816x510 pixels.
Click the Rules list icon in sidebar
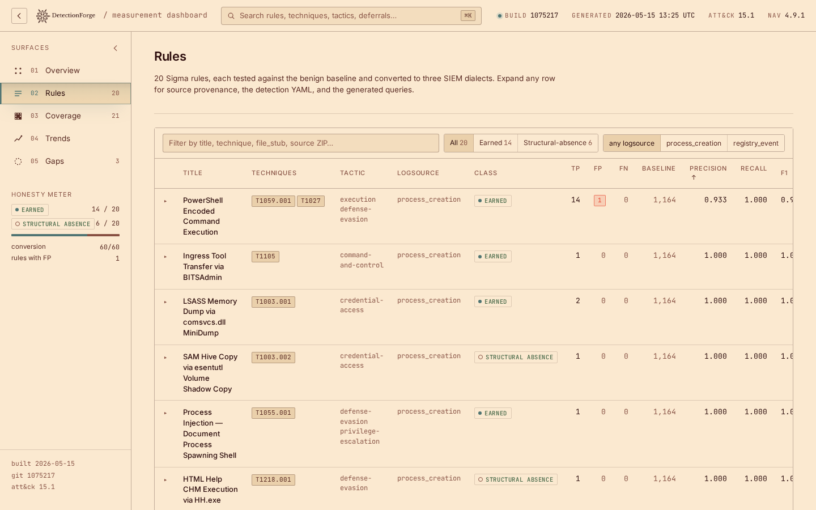[18, 93]
